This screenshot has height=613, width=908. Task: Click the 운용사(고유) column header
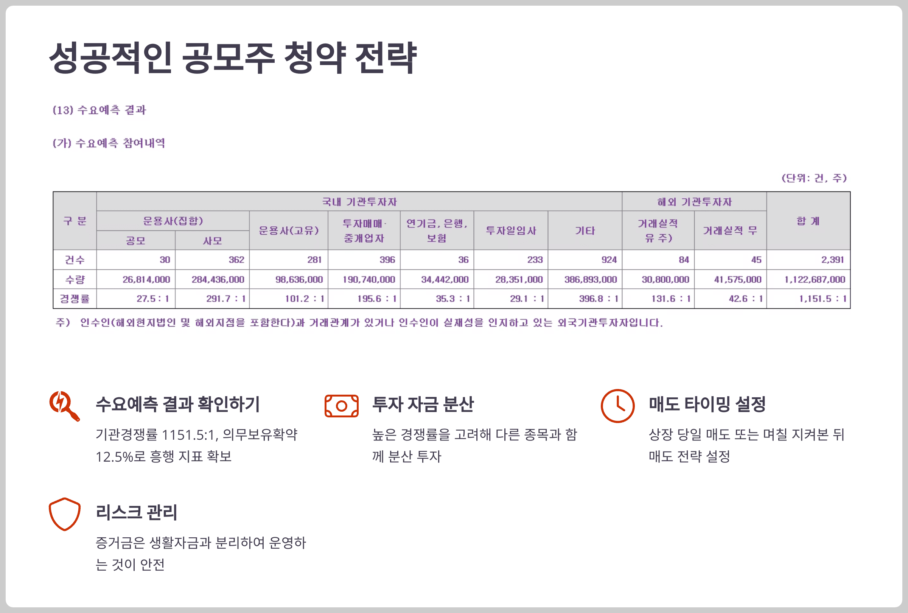(x=288, y=230)
